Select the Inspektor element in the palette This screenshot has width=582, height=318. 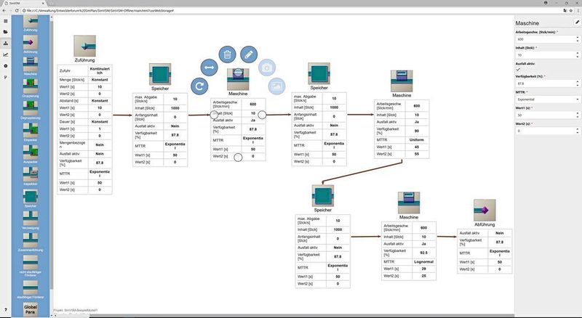[31, 174]
